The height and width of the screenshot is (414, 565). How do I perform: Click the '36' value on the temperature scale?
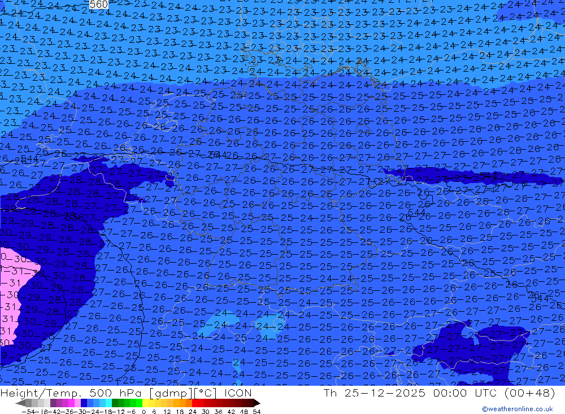pyautogui.click(x=218, y=412)
